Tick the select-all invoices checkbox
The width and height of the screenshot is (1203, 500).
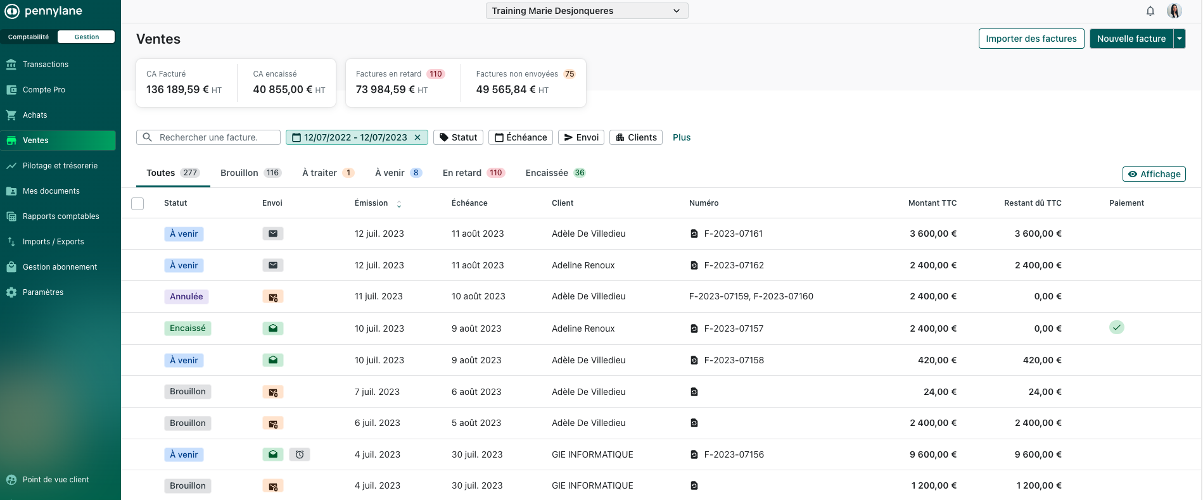click(137, 203)
